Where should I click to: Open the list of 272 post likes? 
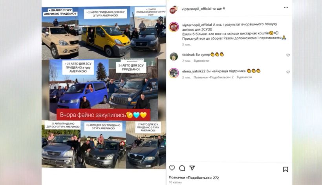tap(194, 178)
